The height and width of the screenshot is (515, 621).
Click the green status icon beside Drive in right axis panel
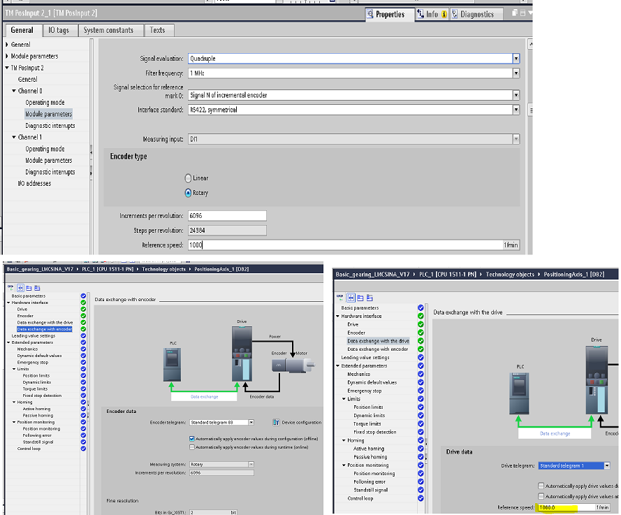pos(420,324)
